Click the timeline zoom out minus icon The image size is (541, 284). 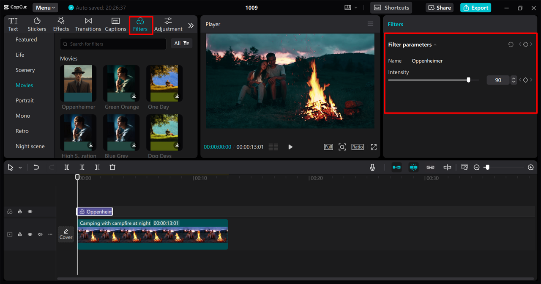476,168
